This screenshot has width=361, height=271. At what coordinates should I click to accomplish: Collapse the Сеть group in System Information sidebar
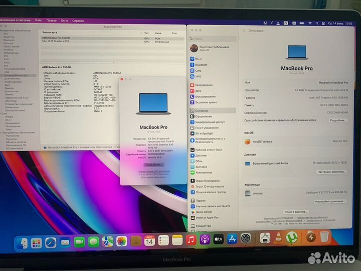(1, 113)
